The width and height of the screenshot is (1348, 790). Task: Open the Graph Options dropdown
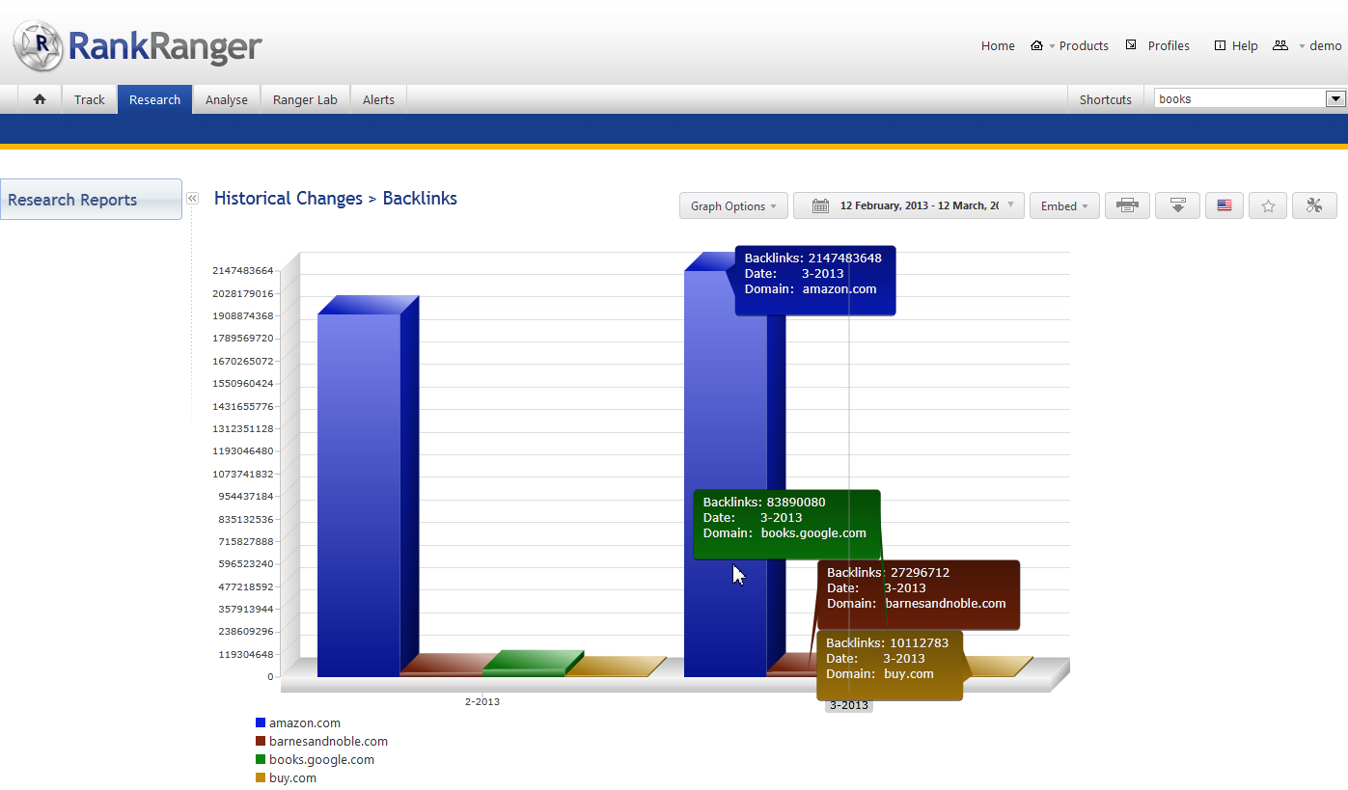pyautogui.click(x=733, y=205)
